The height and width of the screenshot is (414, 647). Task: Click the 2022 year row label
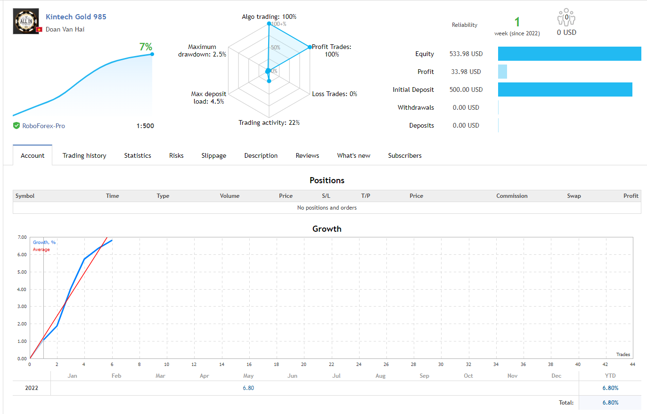click(x=32, y=388)
